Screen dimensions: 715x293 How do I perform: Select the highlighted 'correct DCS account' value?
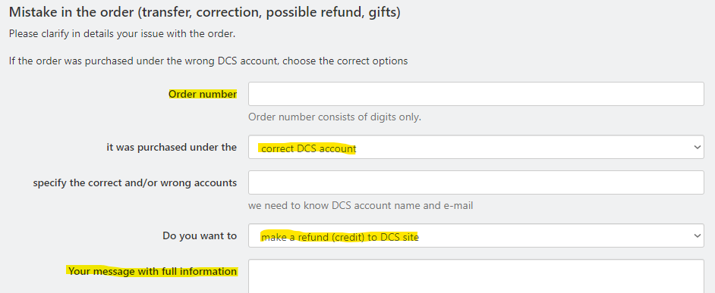click(308, 148)
